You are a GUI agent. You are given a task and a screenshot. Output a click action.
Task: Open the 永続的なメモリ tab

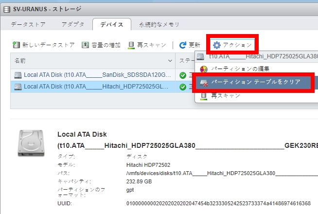[159, 24]
